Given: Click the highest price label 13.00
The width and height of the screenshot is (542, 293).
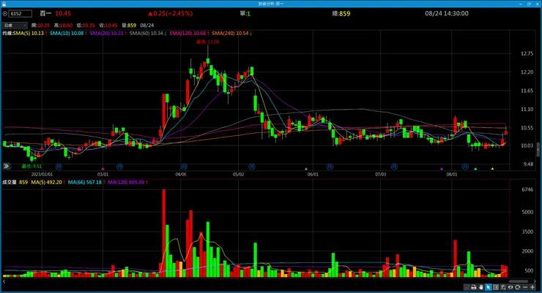Looking at the screenshot, I should (x=208, y=42).
